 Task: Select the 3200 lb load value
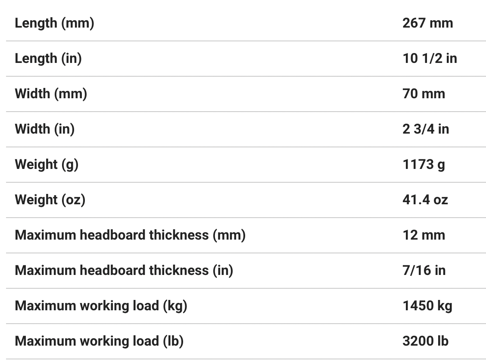pyautogui.click(x=425, y=341)
